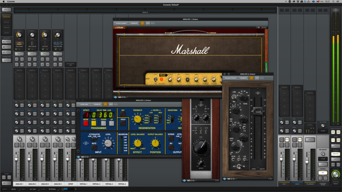Toggle power icon in Helios plugin toolbar
Viewport: 342px width, 192px height.
[x=251, y=78]
